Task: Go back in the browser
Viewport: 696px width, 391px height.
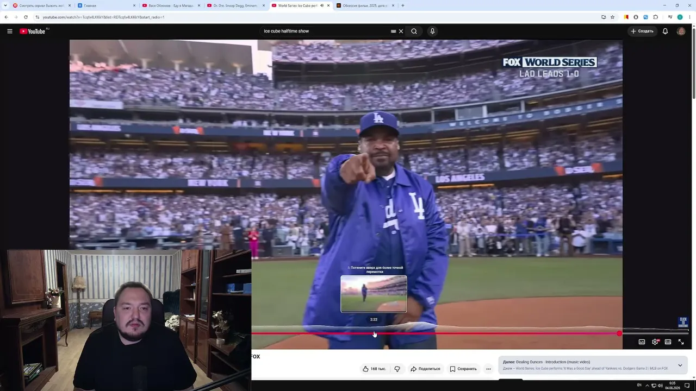Action: pyautogui.click(x=6, y=17)
